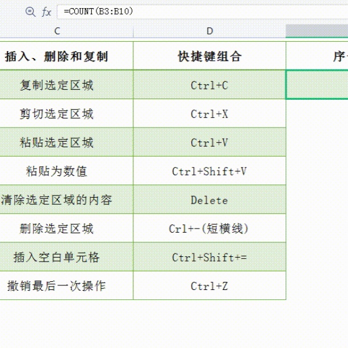Select cell Ctrl+C
Screen dimensions: 348x348
click(209, 85)
